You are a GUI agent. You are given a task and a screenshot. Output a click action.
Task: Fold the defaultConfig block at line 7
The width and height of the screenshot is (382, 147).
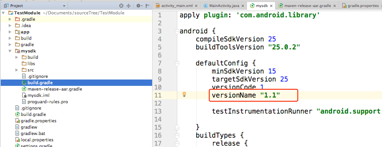pos(177,64)
